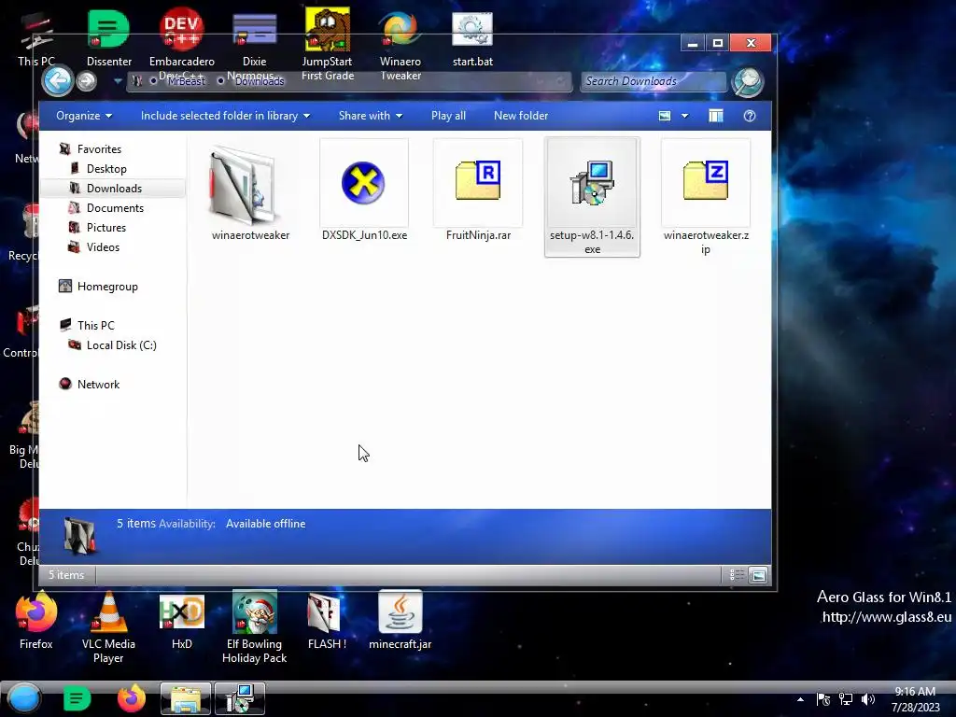The width and height of the screenshot is (956, 717).
Task: Select the setup-w8.1-1.4.6.exe installer
Action: point(592,197)
